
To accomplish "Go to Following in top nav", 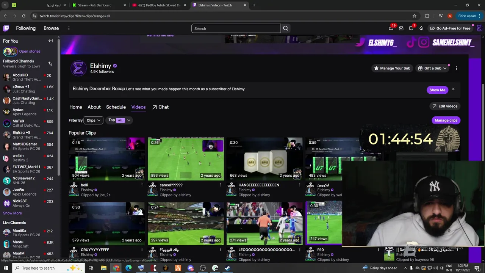I will 26,28.
